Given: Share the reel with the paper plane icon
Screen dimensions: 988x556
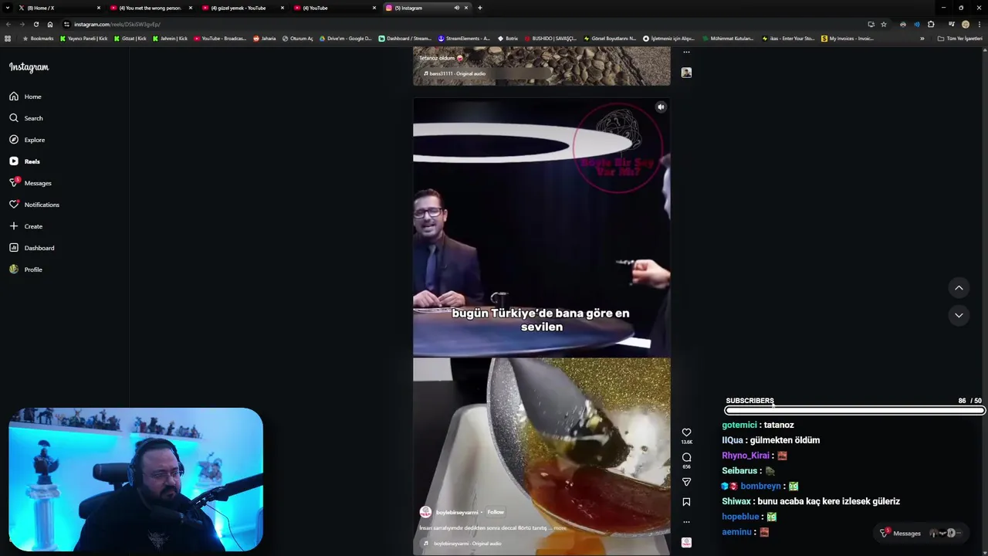Looking at the screenshot, I should coord(686,482).
